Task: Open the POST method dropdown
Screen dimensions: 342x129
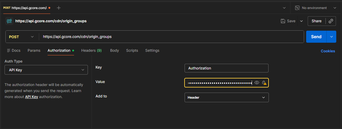Action: (22, 37)
